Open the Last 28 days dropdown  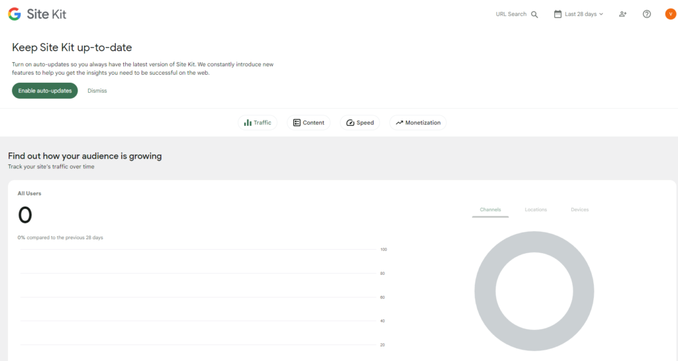(x=579, y=15)
